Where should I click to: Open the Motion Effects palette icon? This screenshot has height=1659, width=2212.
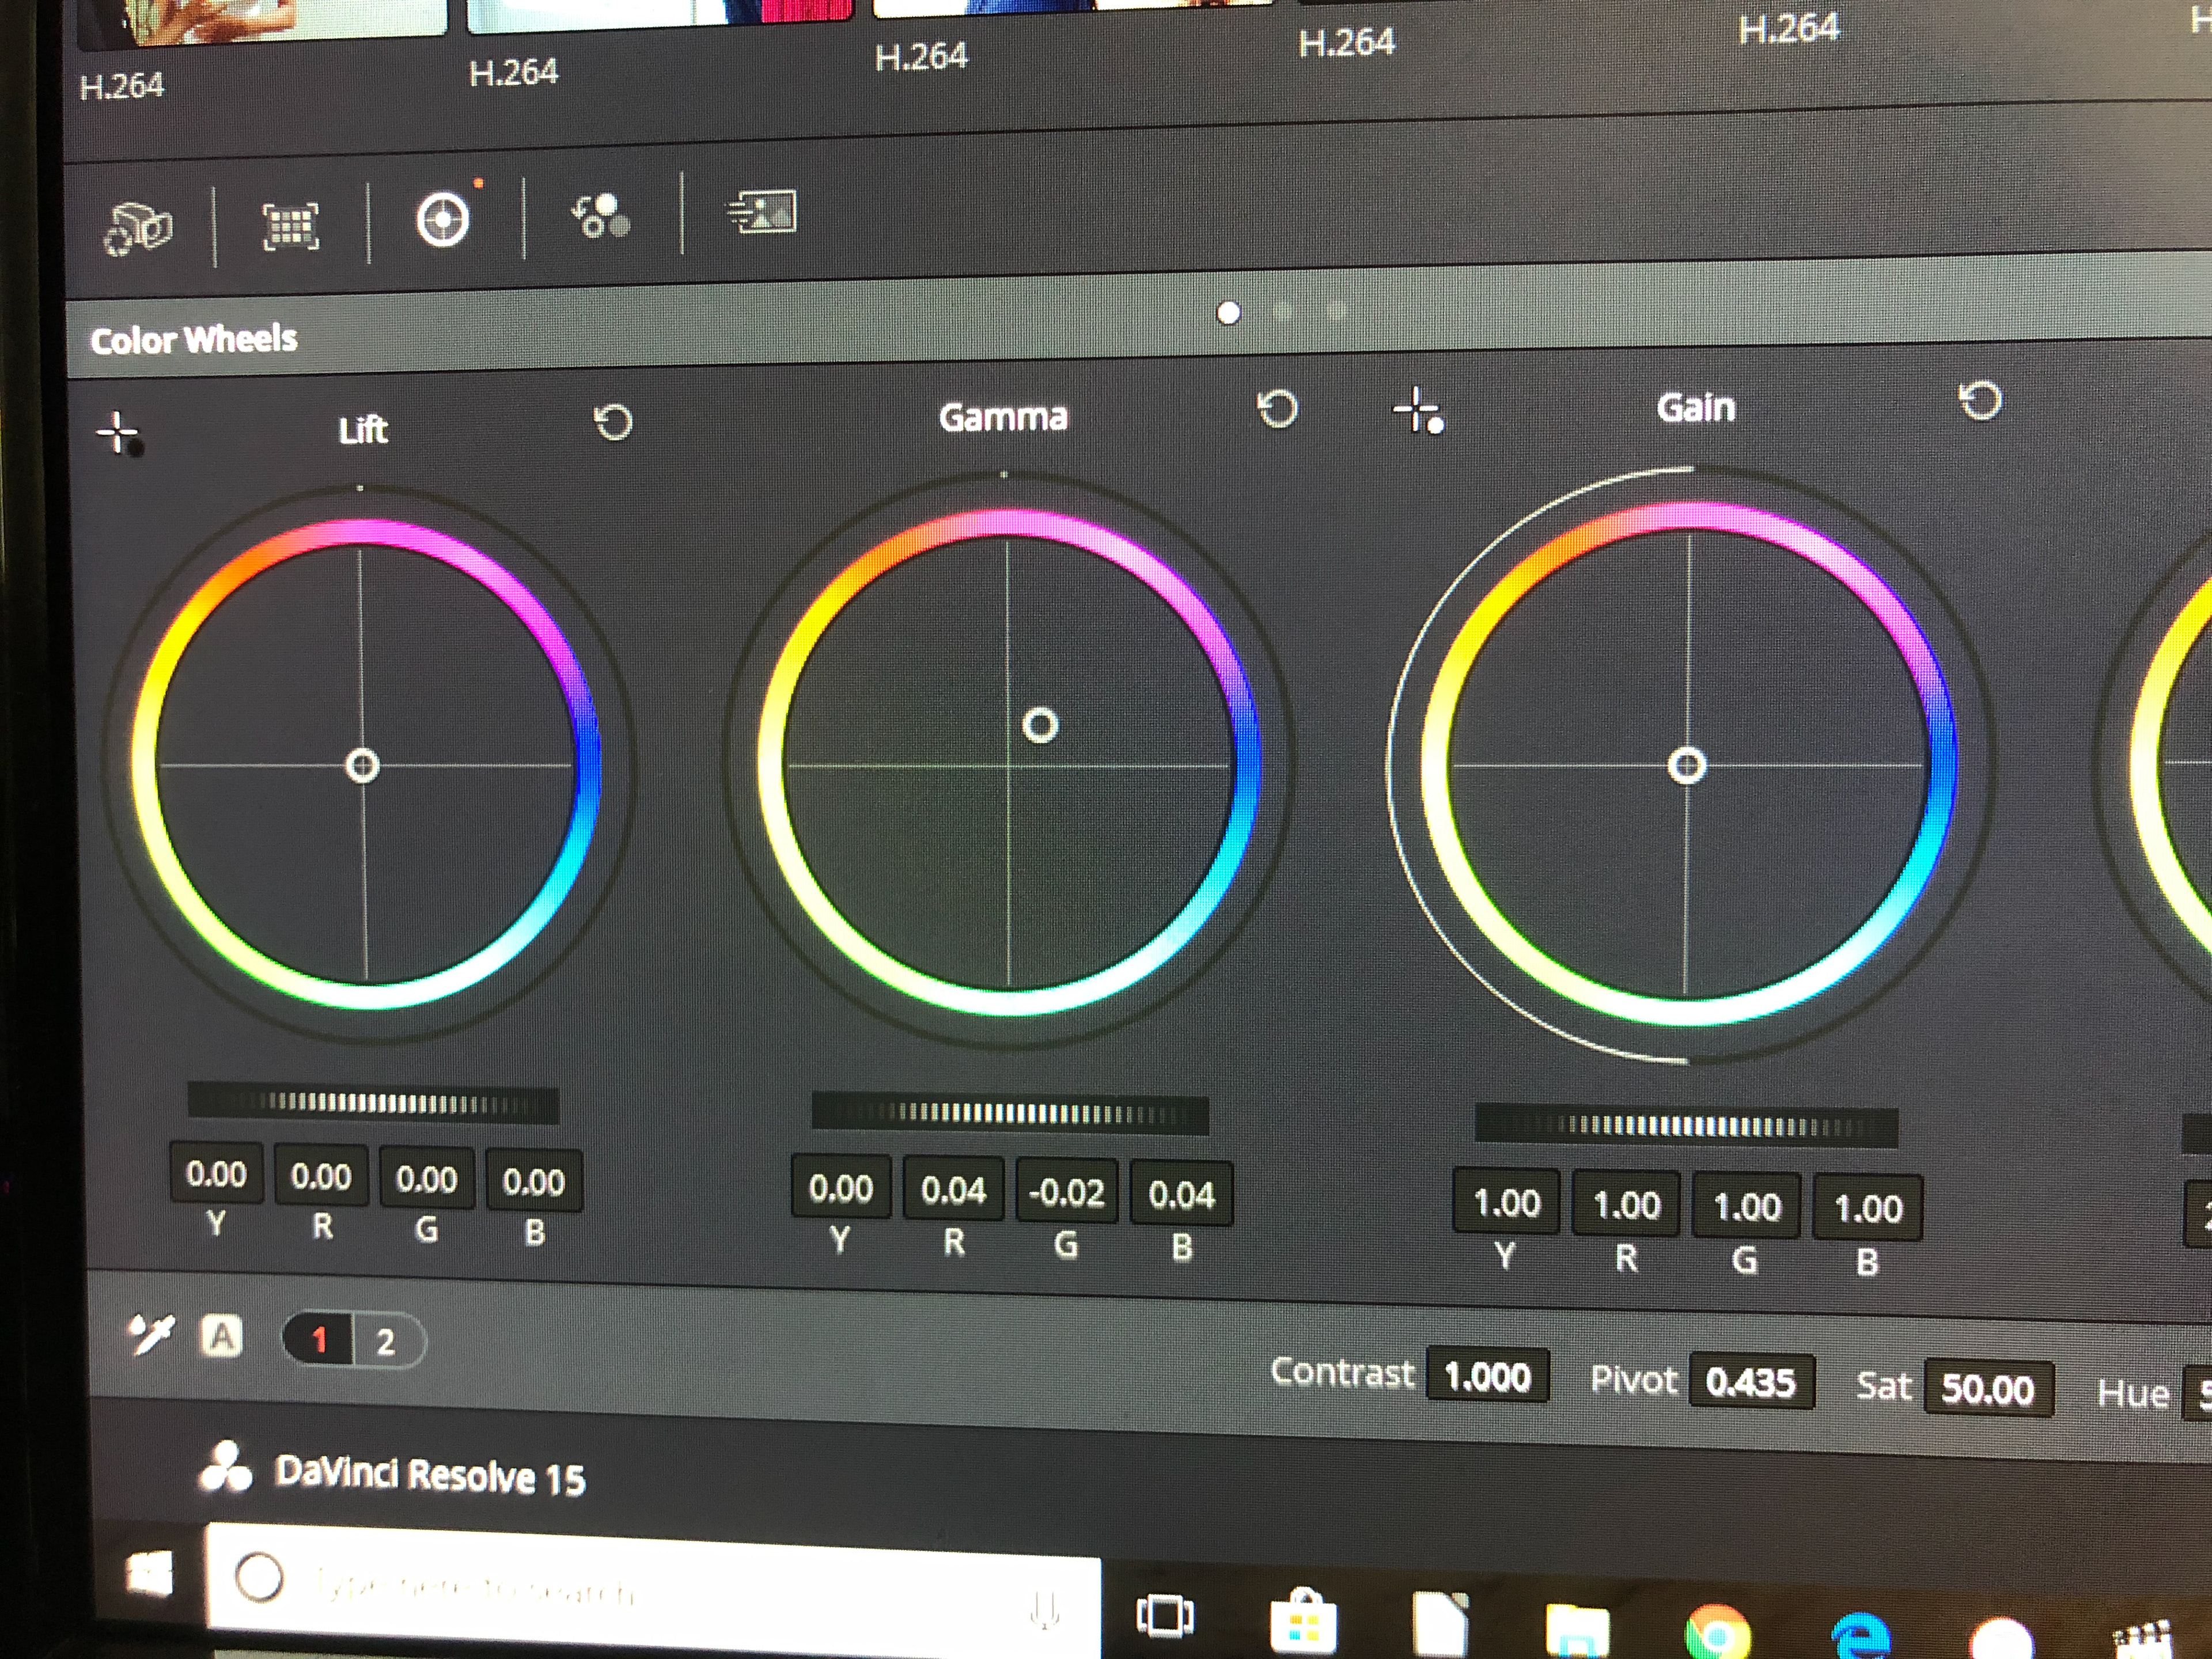[761, 213]
